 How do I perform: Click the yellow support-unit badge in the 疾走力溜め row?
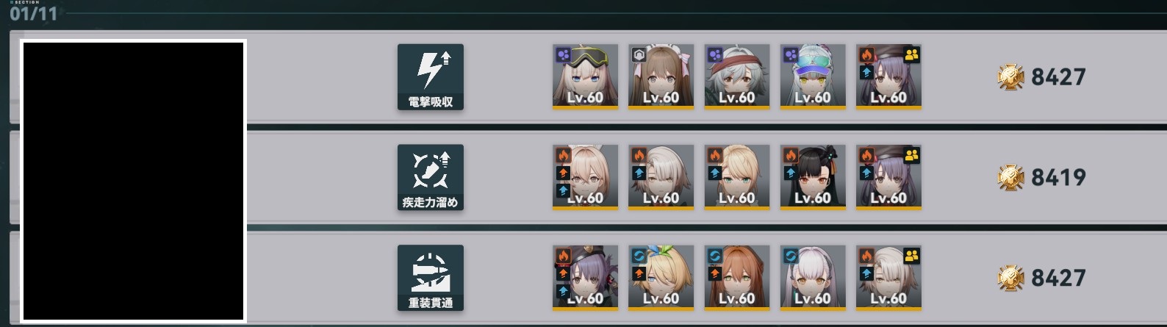[x=911, y=155]
